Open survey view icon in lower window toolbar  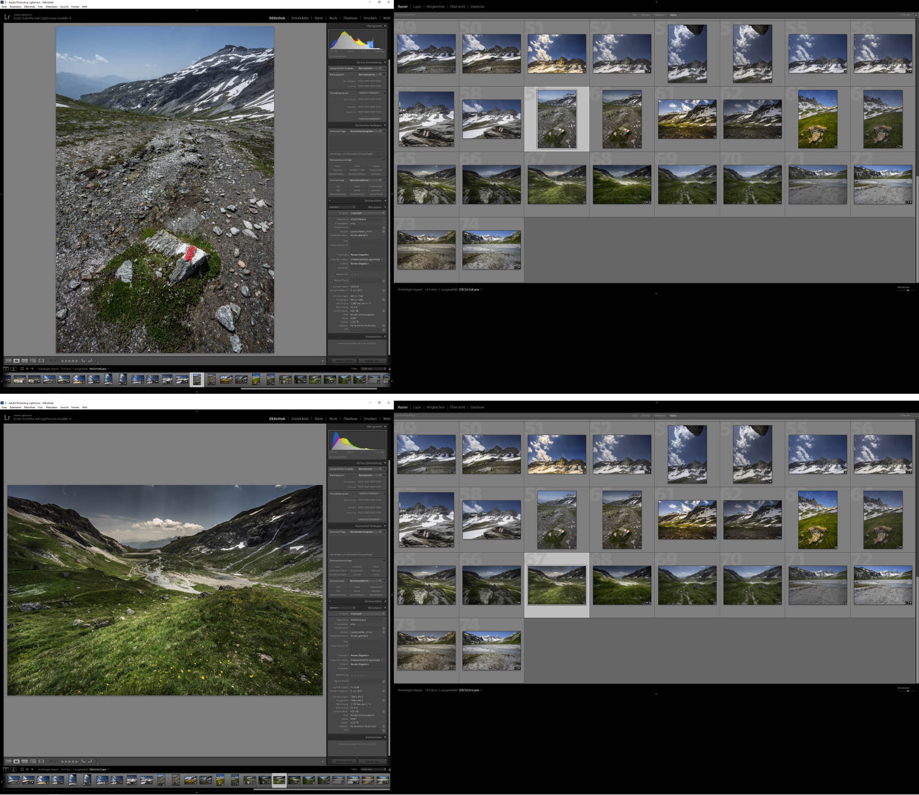(33, 761)
